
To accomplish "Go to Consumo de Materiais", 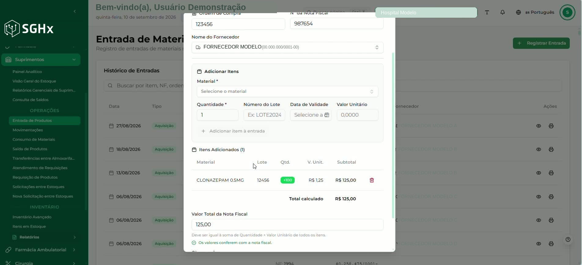I will pyautogui.click(x=34, y=140).
